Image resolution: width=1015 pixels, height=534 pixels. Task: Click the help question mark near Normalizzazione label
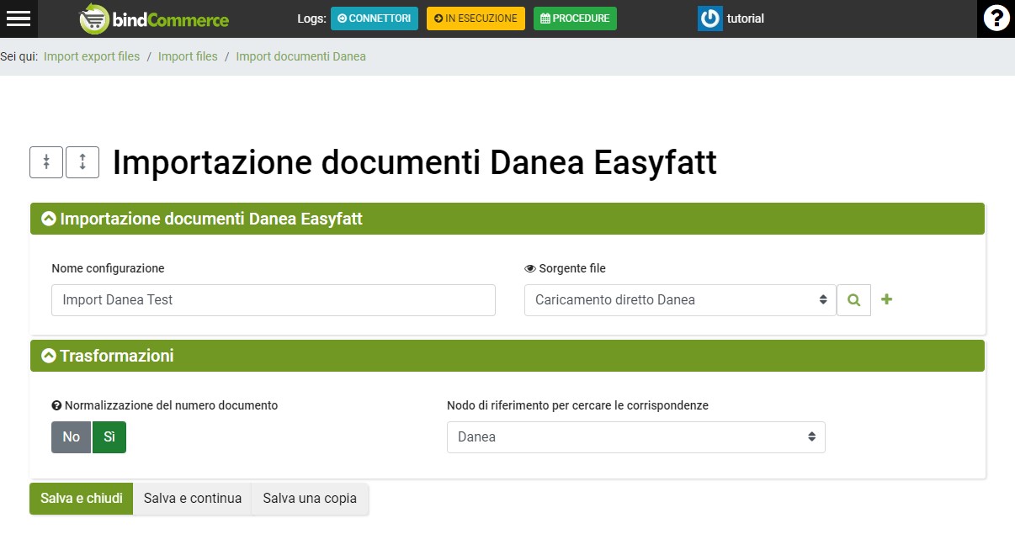[x=56, y=404]
